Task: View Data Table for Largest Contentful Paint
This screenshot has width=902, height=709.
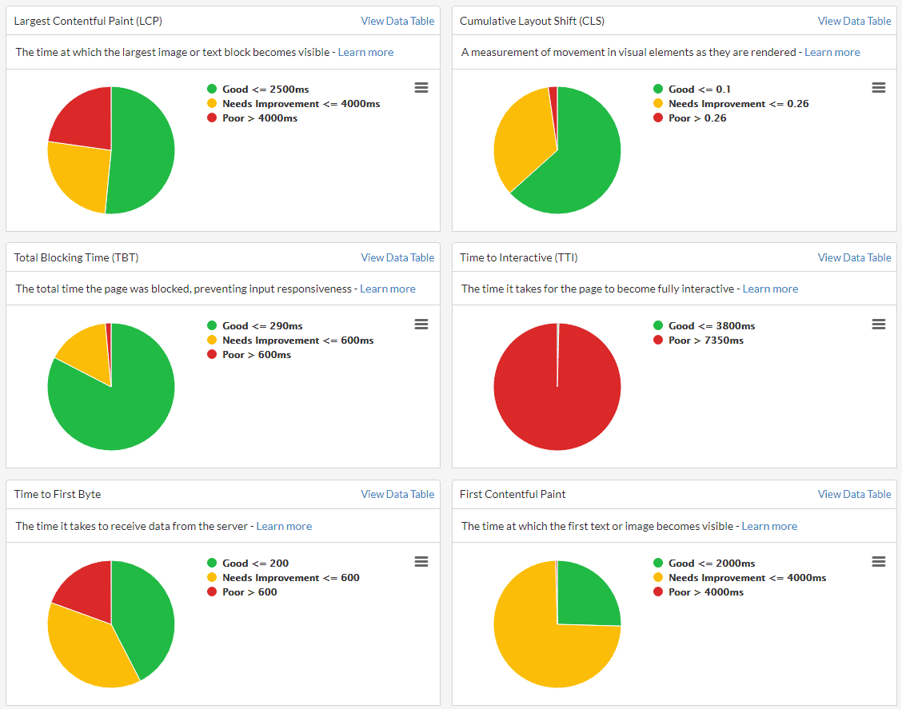Action: tap(397, 22)
